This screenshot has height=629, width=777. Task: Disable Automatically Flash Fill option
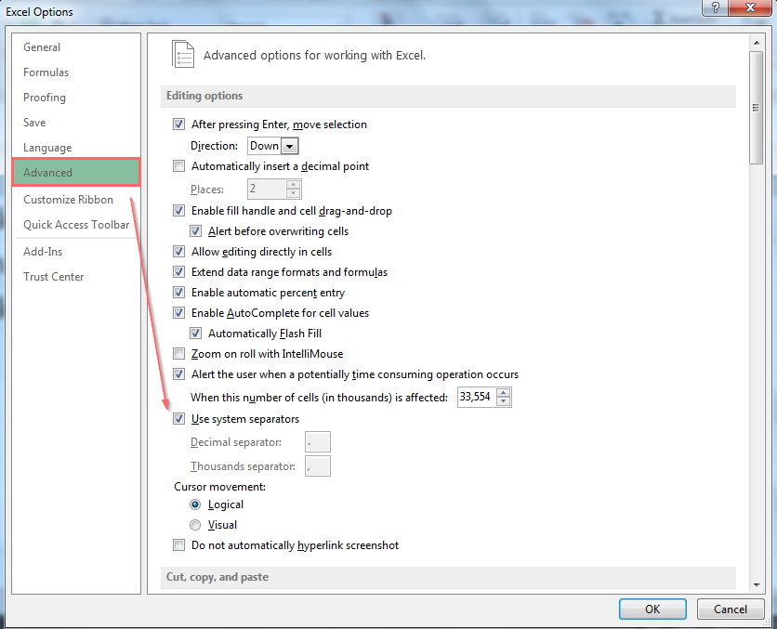[x=196, y=334]
